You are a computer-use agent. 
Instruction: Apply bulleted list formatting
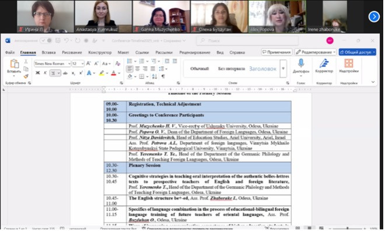(x=129, y=61)
